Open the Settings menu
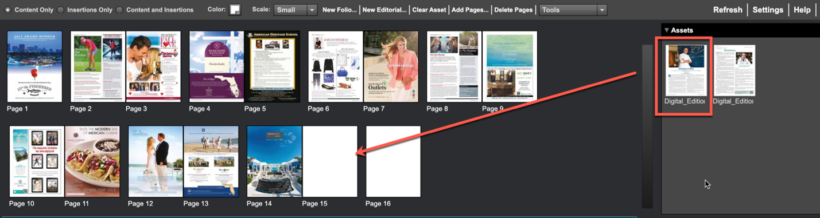This screenshot has width=820, height=218. tap(768, 10)
